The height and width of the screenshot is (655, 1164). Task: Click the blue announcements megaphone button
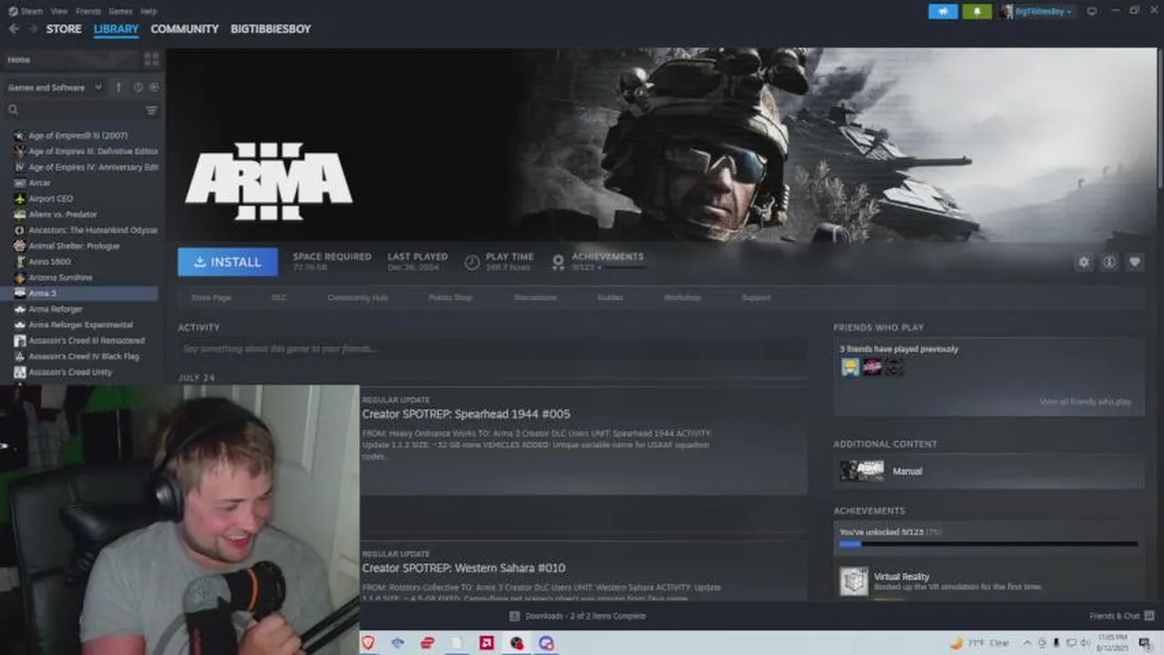943,11
